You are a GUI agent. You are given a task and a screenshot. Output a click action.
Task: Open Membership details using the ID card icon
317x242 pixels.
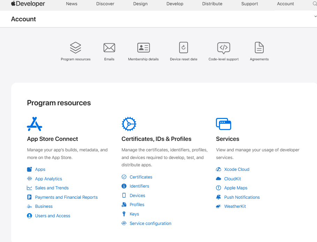143,47
